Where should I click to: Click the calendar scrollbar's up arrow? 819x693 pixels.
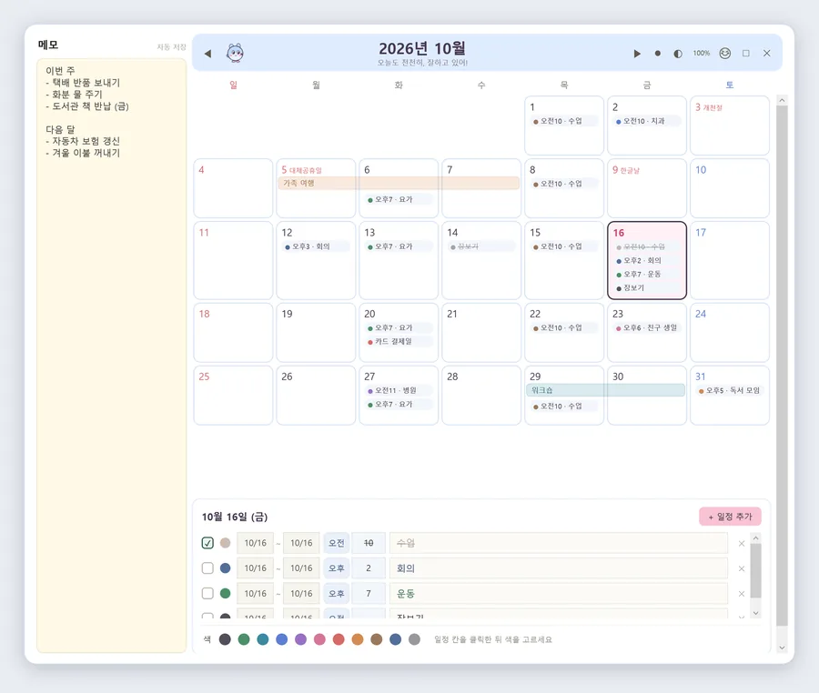[x=782, y=100]
